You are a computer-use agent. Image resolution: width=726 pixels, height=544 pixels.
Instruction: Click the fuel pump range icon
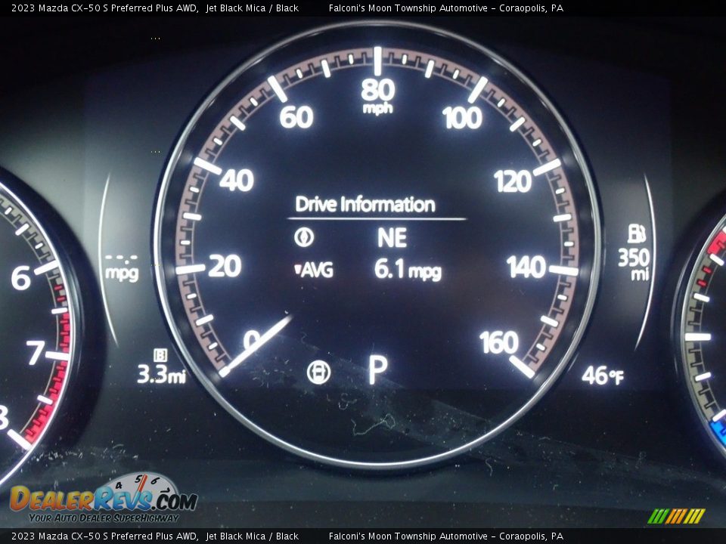tap(636, 233)
